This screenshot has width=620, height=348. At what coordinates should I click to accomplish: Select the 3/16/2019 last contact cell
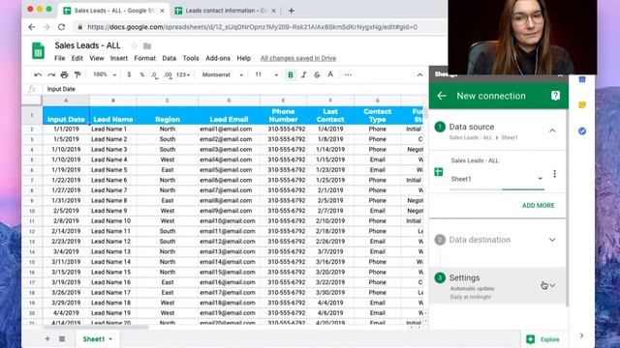pos(330,262)
